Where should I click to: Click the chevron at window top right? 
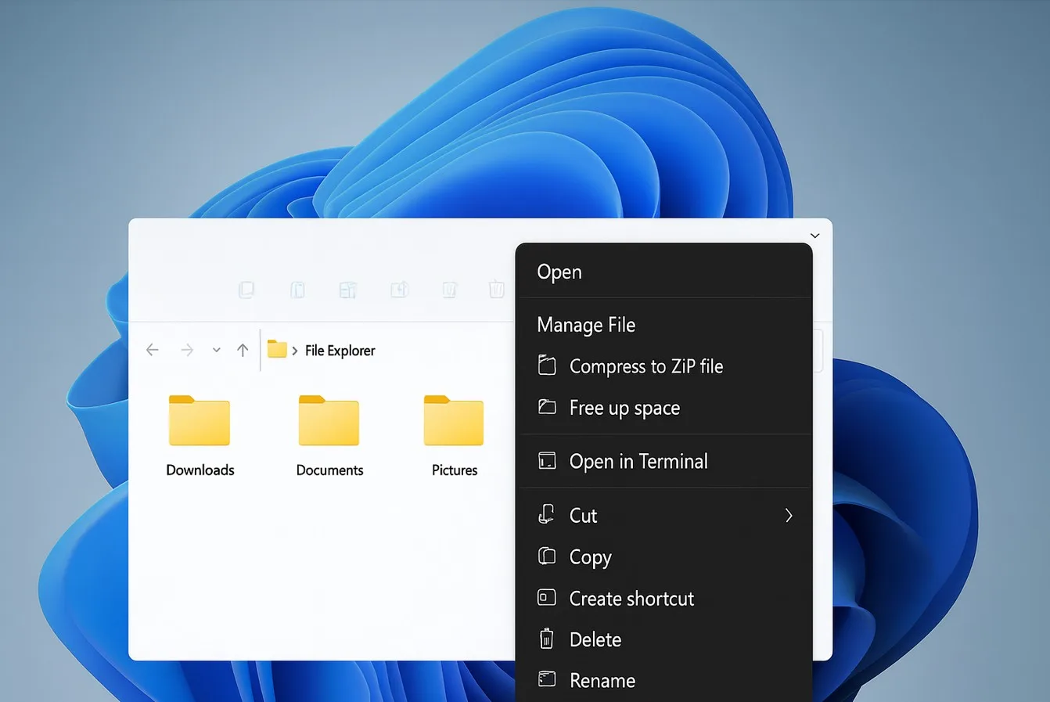pyautogui.click(x=814, y=236)
